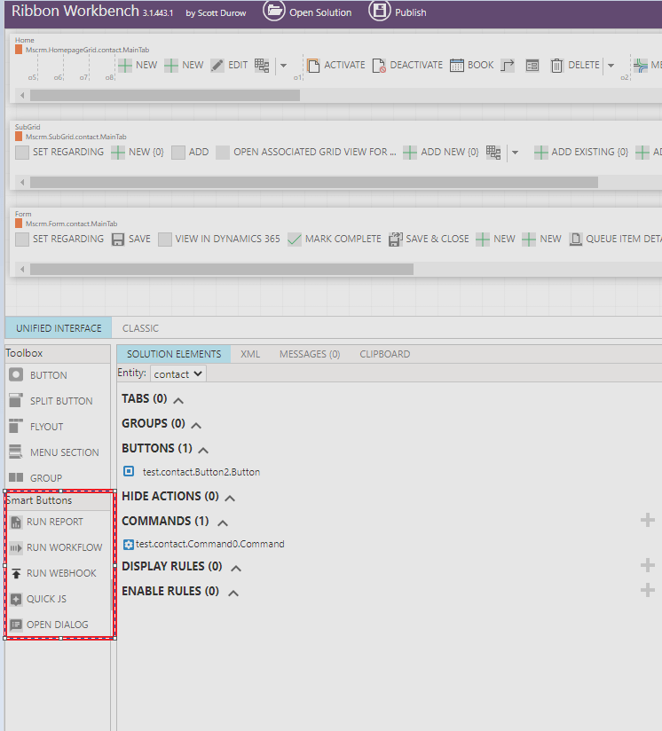The height and width of the screenshot is (731, 662).
Task: Open the XML tab
Action: pos(250,354)
